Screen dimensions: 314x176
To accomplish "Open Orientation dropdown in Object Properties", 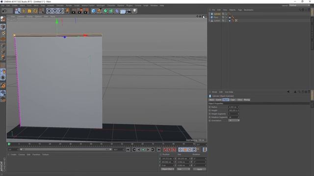I will (234, 121).
